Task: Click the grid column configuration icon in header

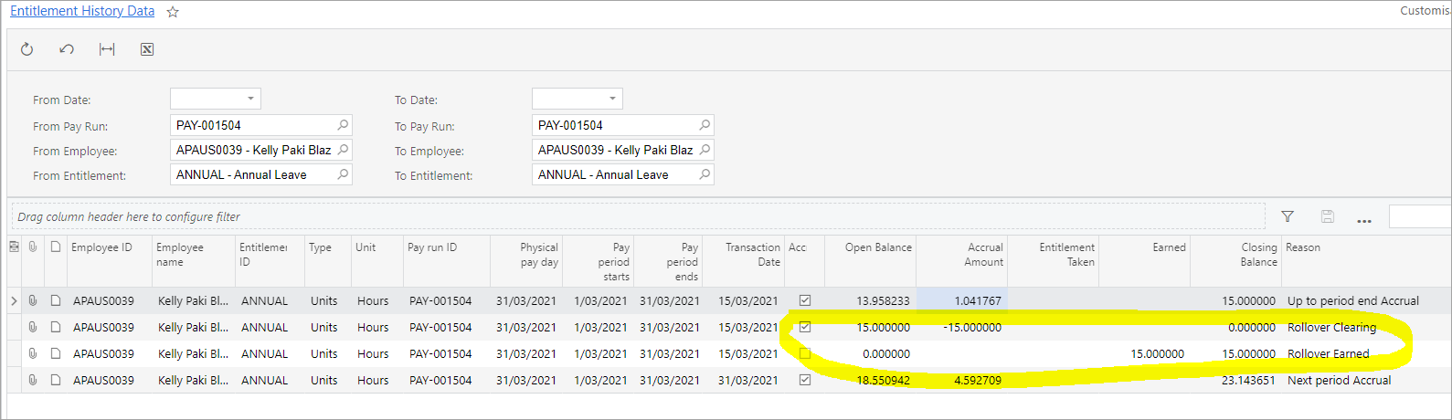Action: 14,247
